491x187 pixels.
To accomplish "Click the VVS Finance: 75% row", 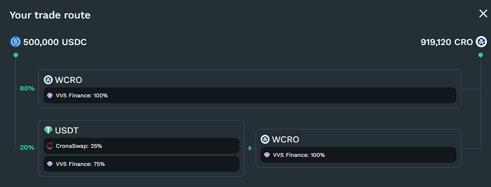I will click(x=141, y=164).
